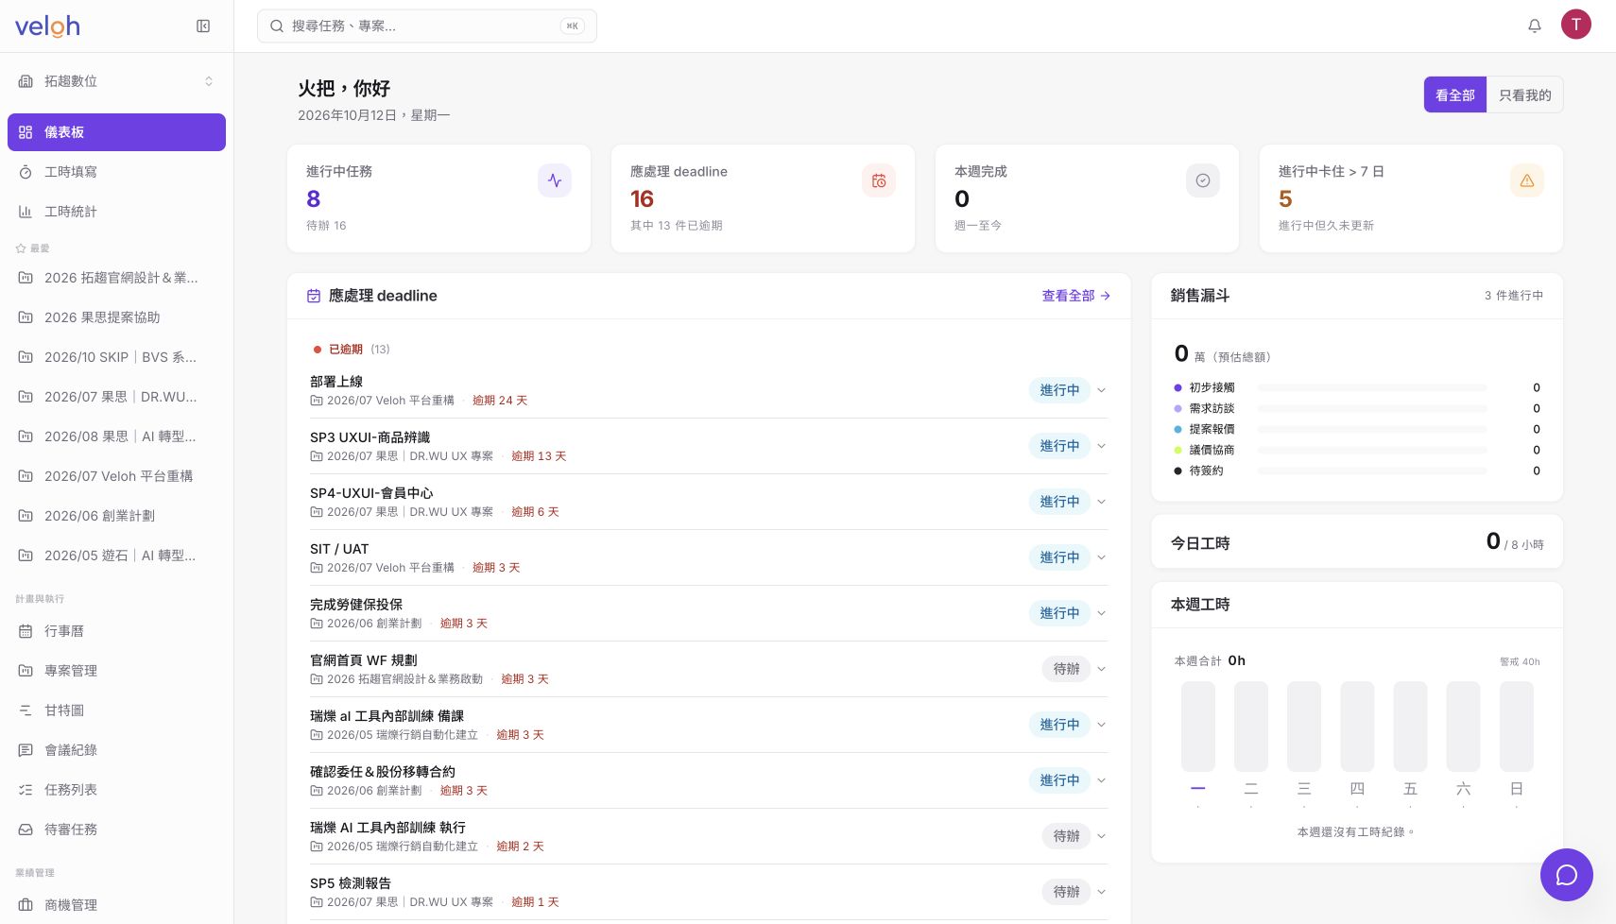Open favorite 2026/07 Veloh 平台重構
The image size is (1616, 924).
pyautogui.click(x=116, y=476)
